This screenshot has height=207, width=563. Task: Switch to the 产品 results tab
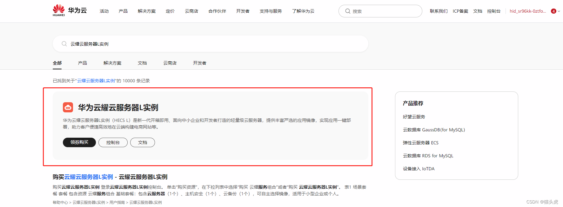tap(83, 63)
